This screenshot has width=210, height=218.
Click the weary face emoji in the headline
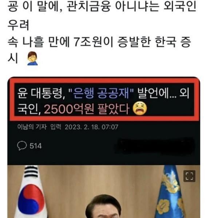click(139, 108)
